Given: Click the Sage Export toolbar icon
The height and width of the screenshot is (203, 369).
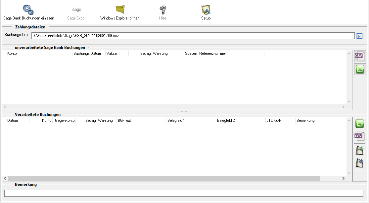Looking at the screenshot, I should click(77, 10).
